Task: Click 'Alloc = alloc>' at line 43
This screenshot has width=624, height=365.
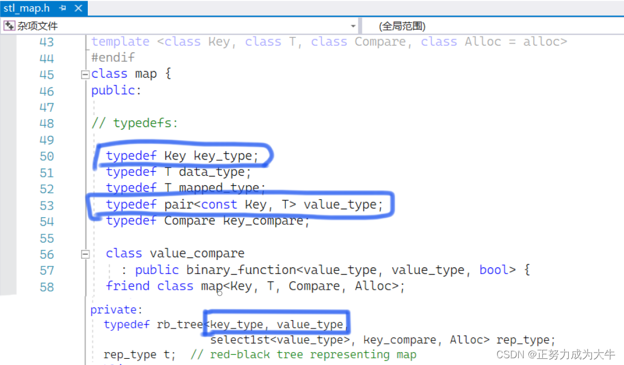Action: pos(516,42)
